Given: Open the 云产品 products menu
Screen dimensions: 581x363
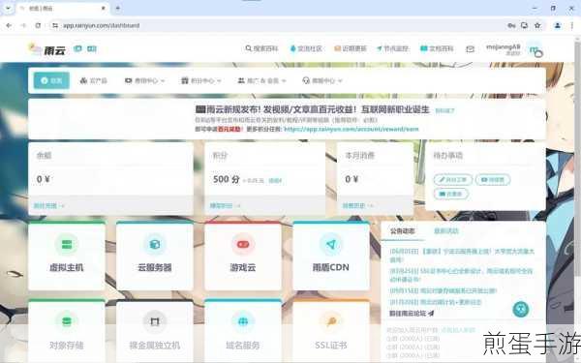Looking at the screenshot, I should point(93,80).
